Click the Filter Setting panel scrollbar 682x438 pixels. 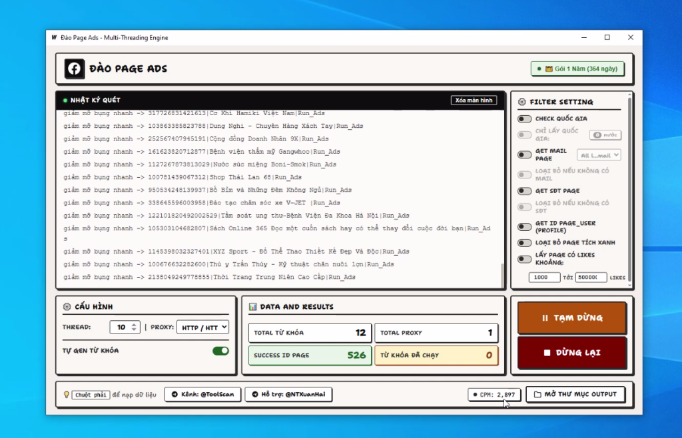coord(629,190)
